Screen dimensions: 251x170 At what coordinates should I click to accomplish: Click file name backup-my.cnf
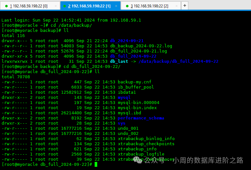(x=134, y=82)
